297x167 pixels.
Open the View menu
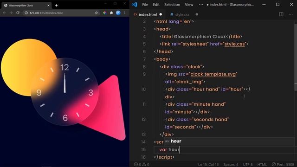189,5
